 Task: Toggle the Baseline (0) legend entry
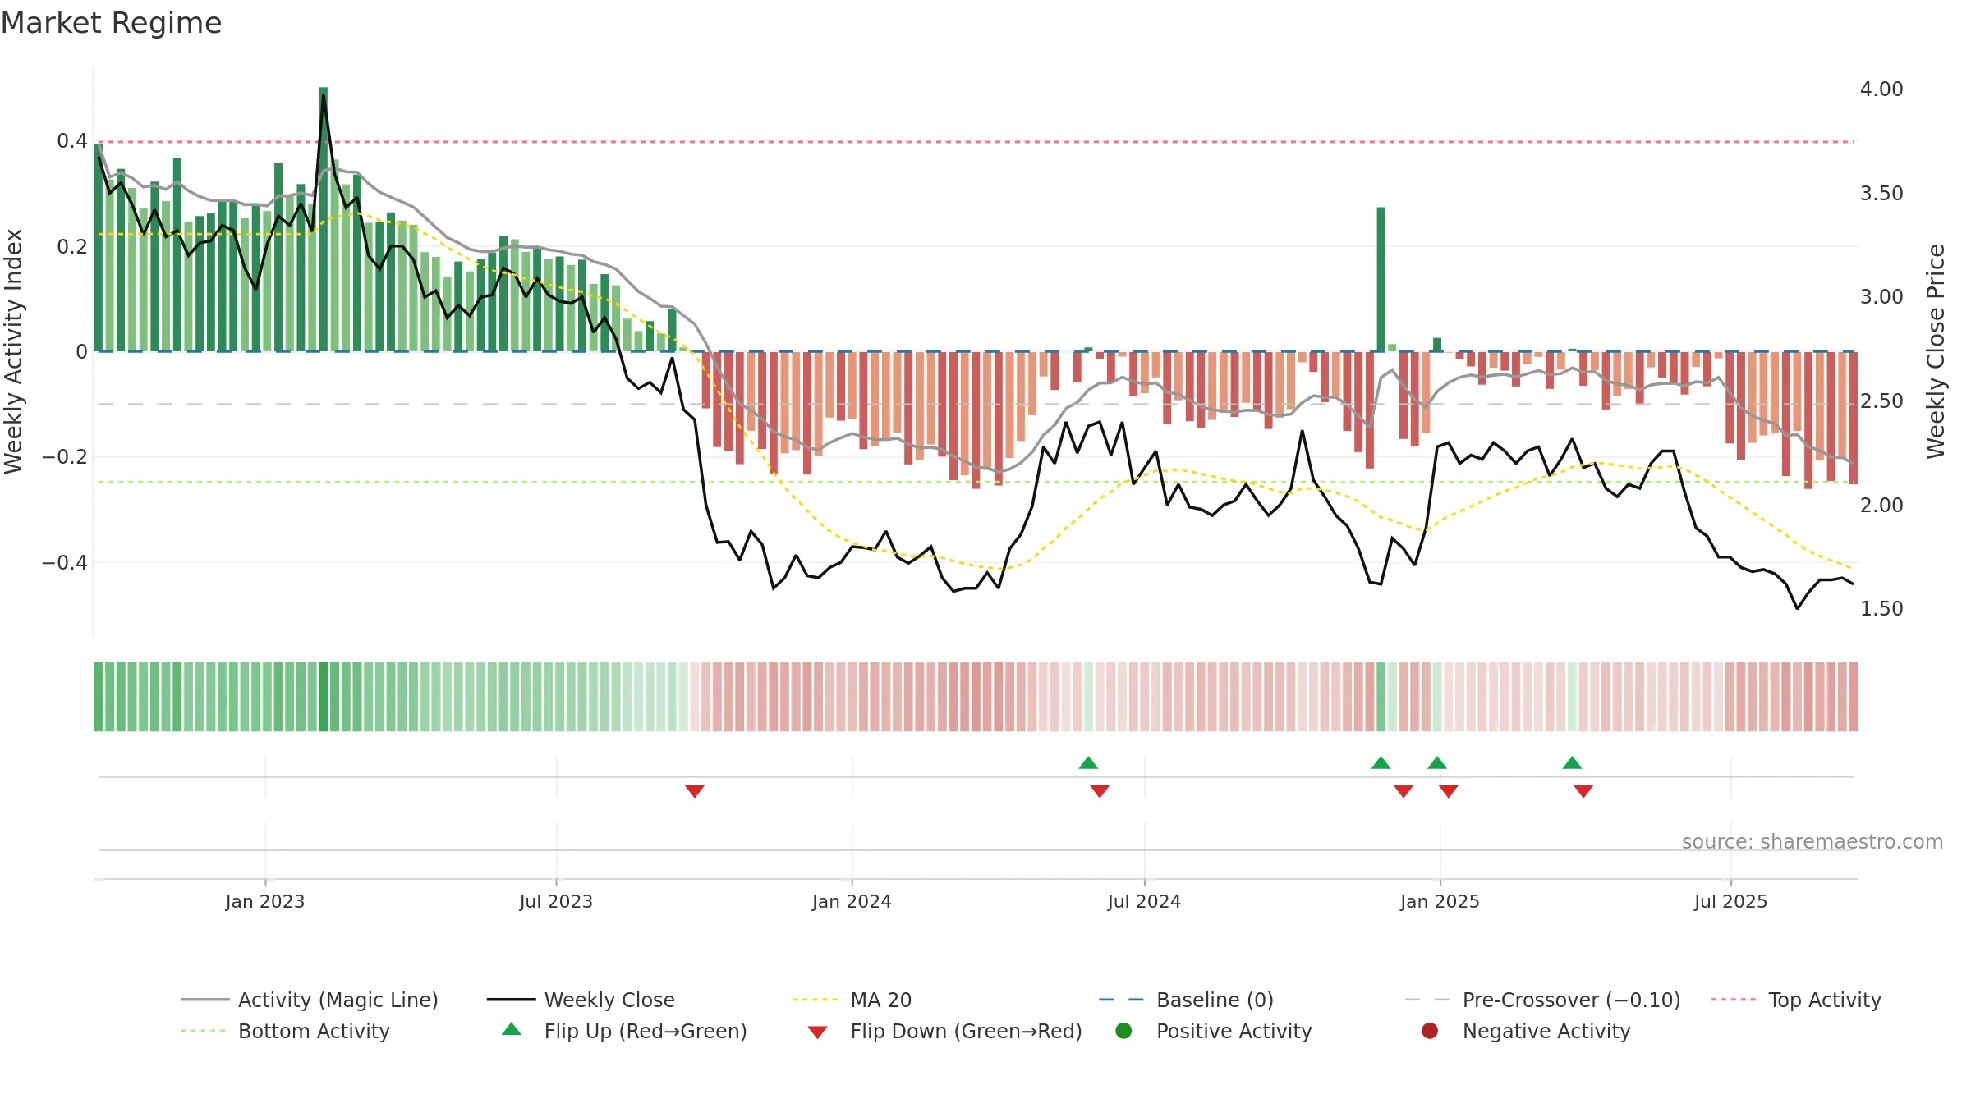[1186, 1000]
